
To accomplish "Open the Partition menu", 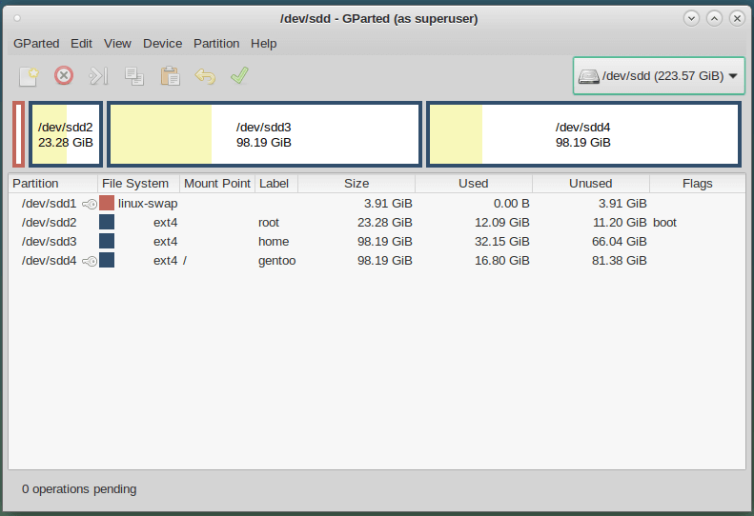I will pos(216,43).
